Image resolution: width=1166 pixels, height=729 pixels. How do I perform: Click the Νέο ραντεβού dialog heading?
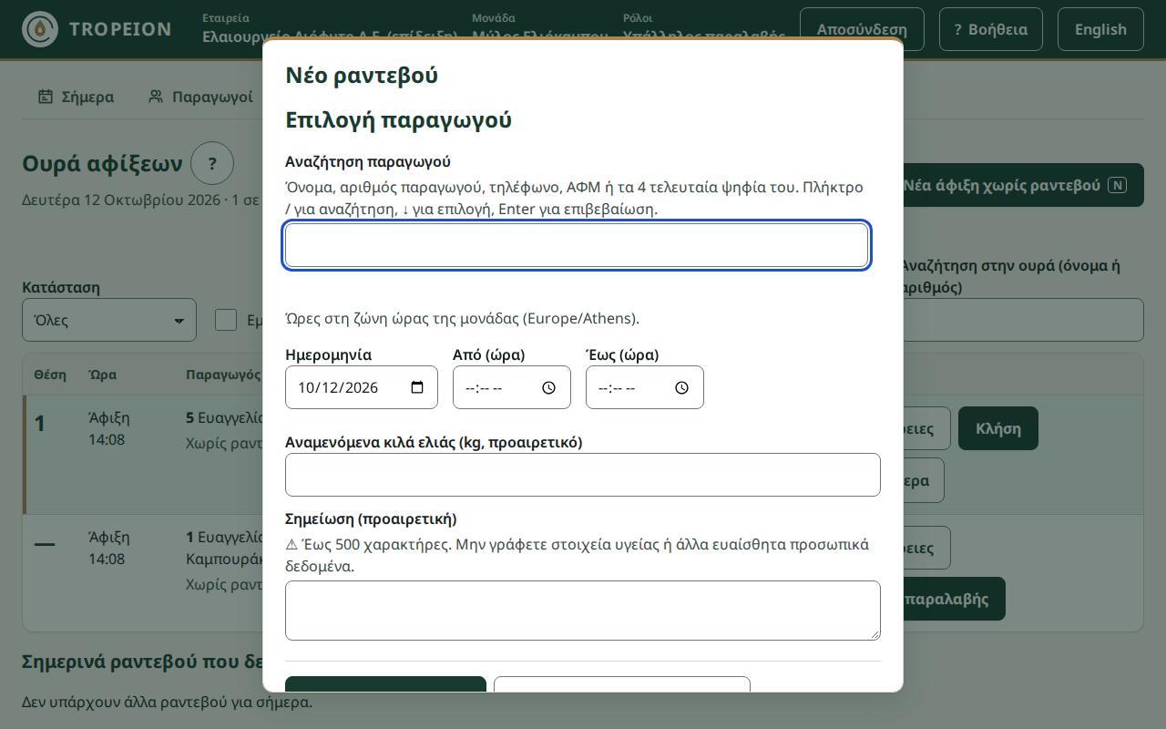[x=362, y=75]
